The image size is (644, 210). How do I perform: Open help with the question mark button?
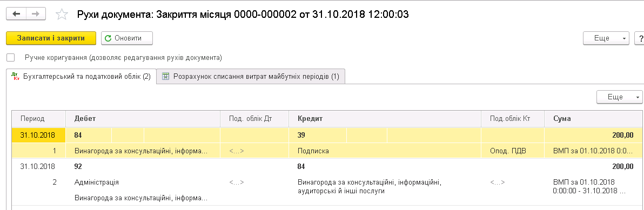pos(640,38)
